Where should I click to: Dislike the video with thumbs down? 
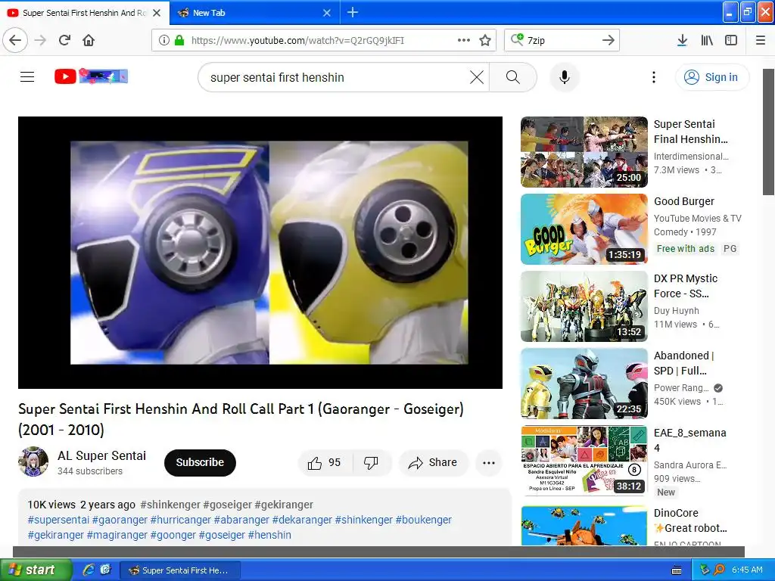point(371,463)
